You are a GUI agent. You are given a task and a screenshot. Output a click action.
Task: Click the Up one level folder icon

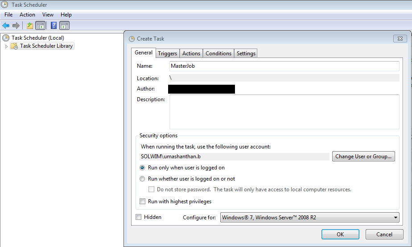30,25
